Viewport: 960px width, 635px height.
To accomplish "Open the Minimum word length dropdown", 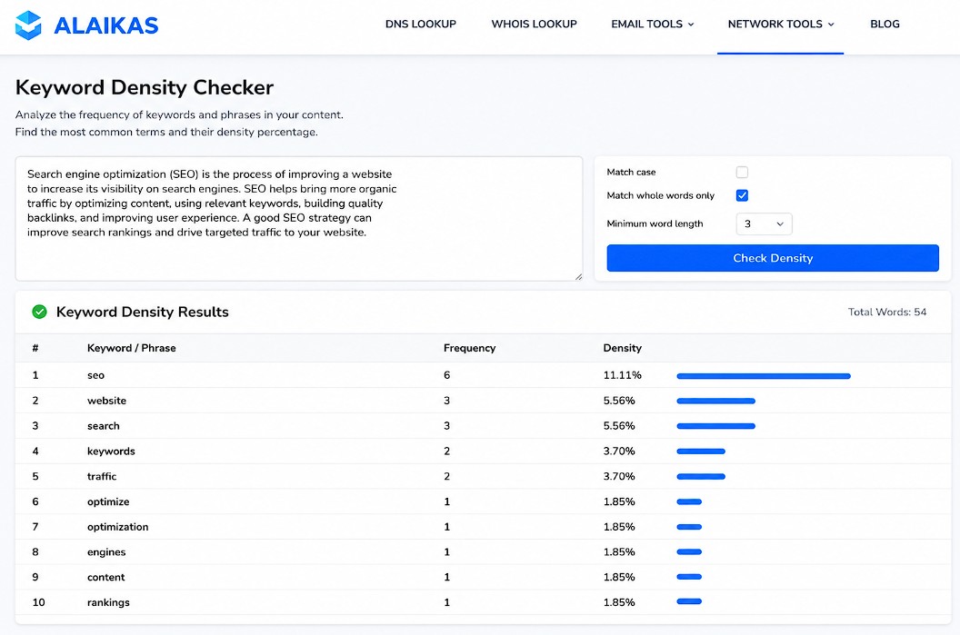I will (x=764, y=223).
